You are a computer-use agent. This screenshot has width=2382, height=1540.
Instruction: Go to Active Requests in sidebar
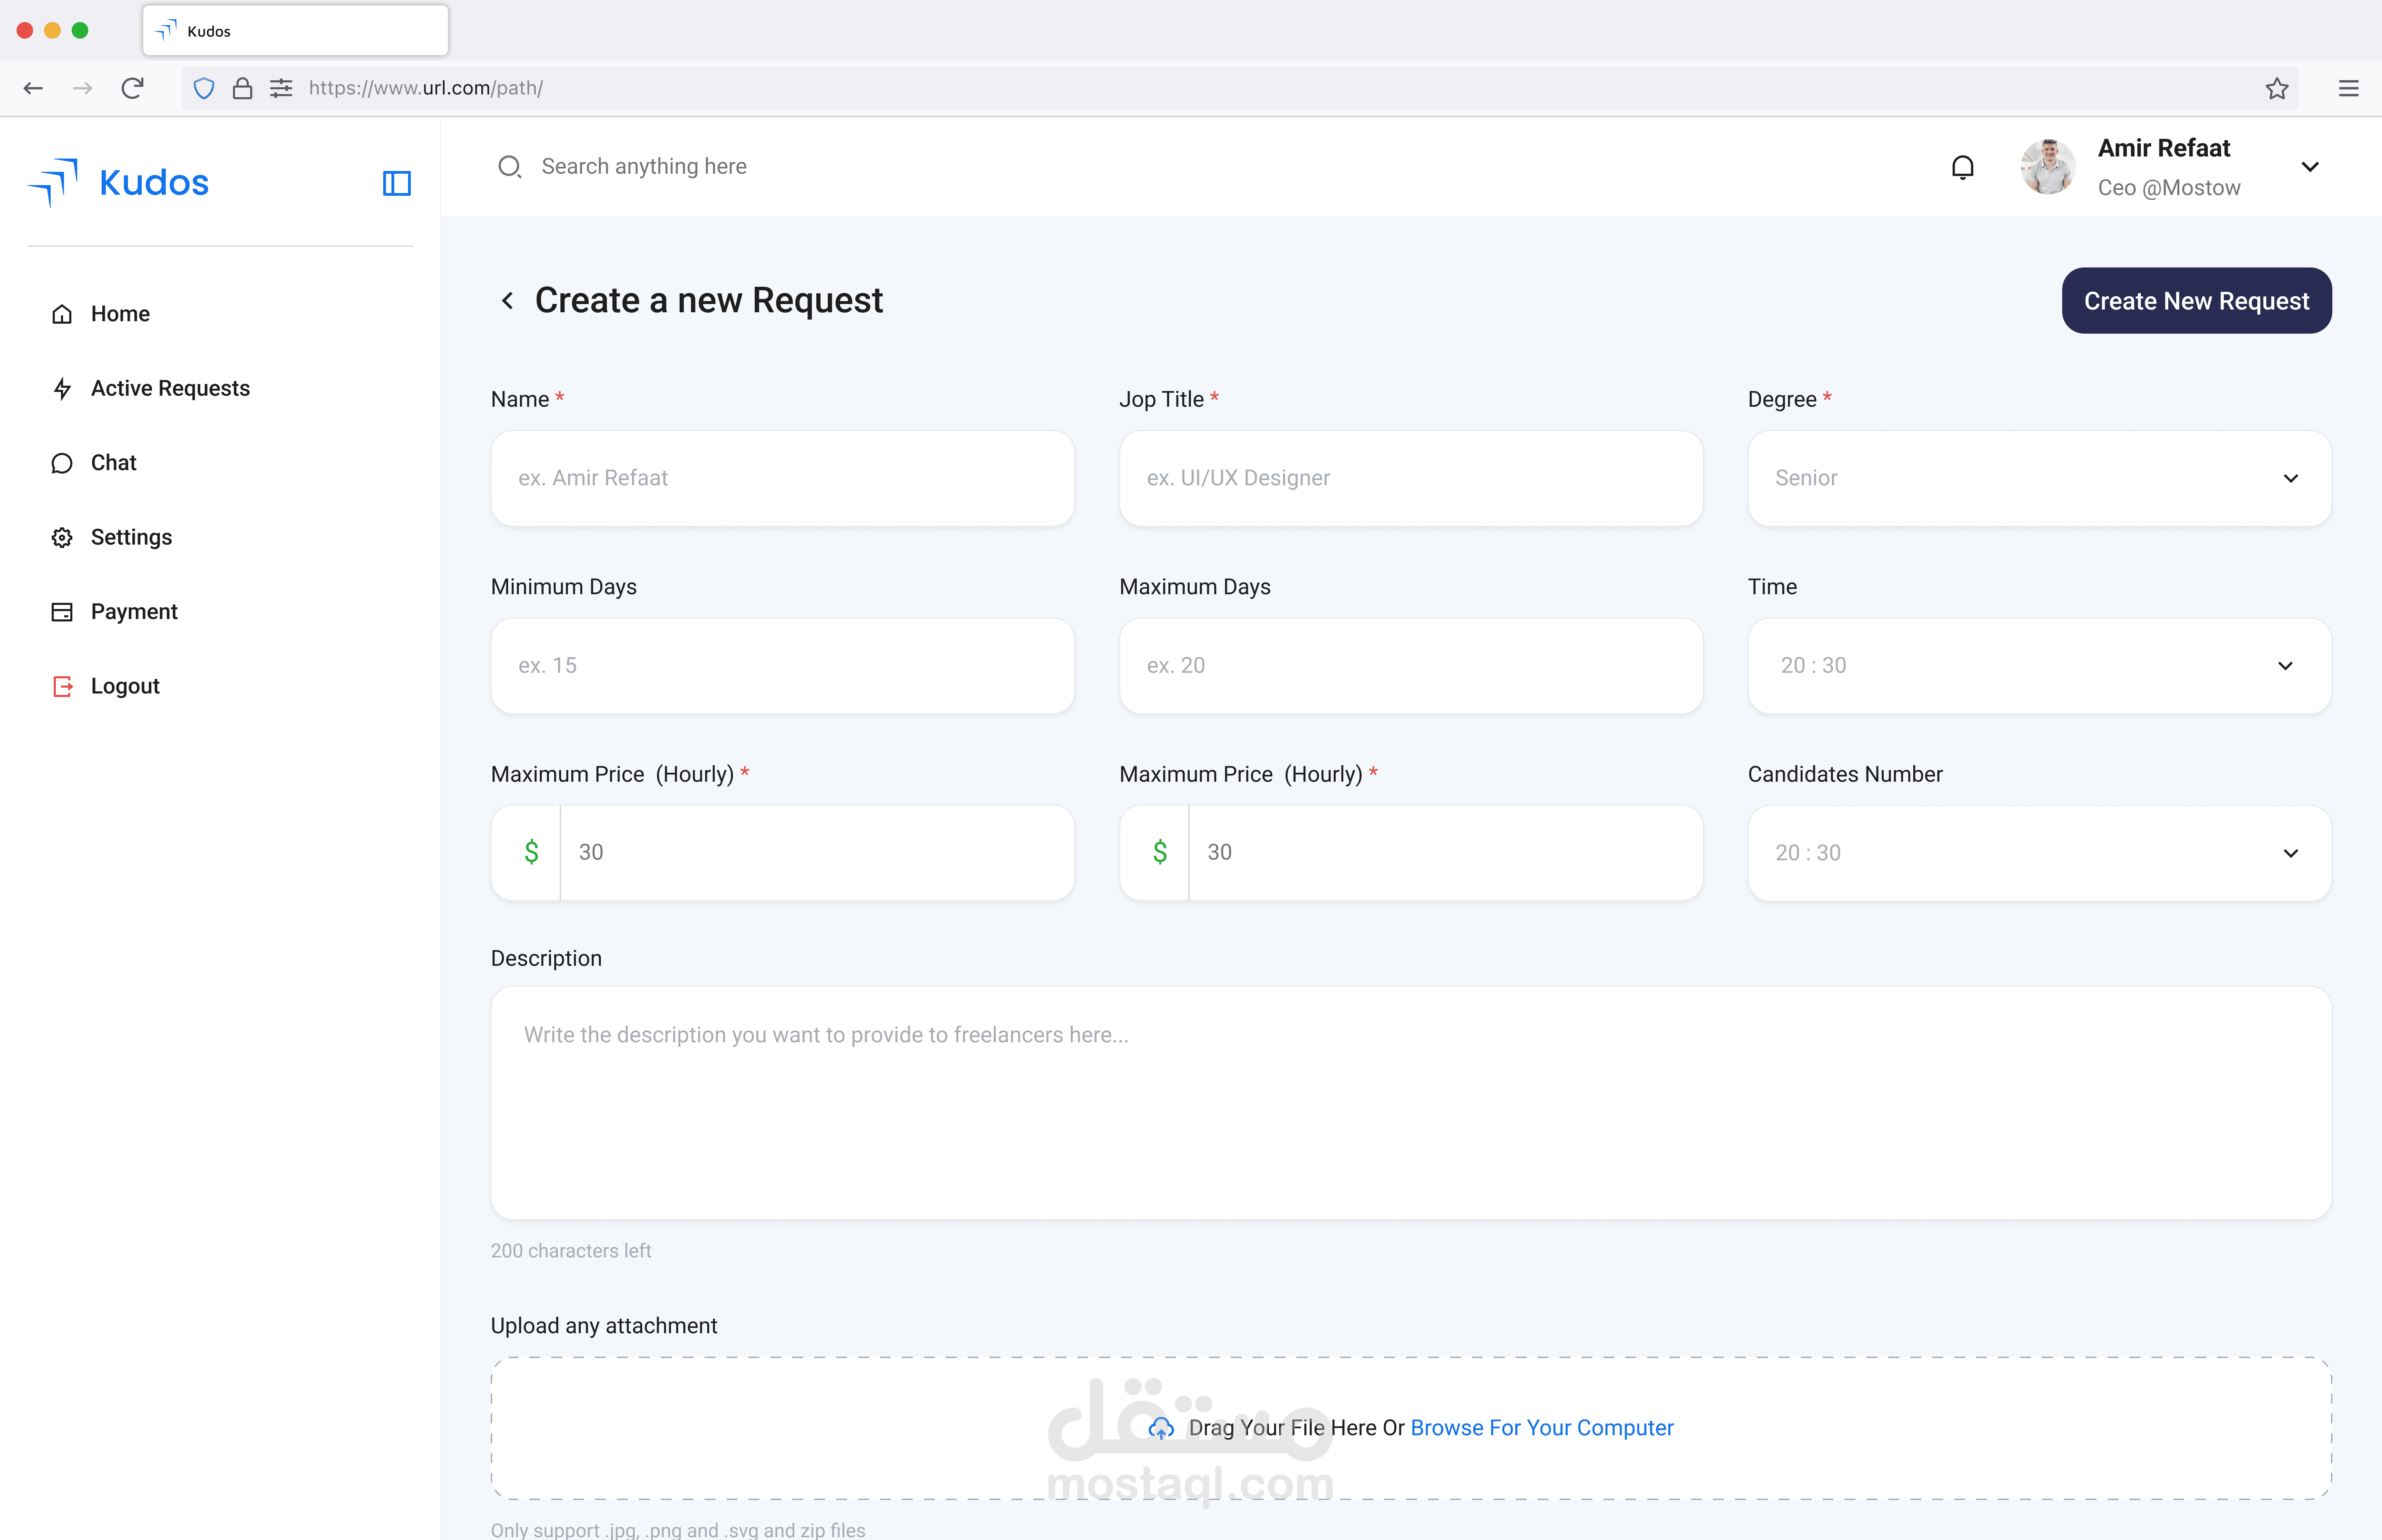click(170, 388)
